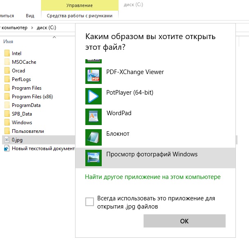Viewport: 249px width, 246px height.
Task: Select the partially visible app icon above PDF-XChange
Action: [x=94, y=61]
